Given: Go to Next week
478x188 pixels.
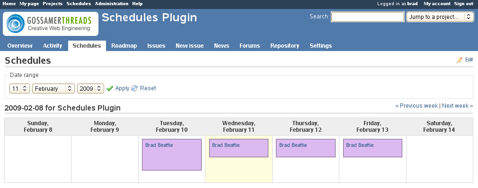Looking at the screenshot, I should click(x=457, y=105).
